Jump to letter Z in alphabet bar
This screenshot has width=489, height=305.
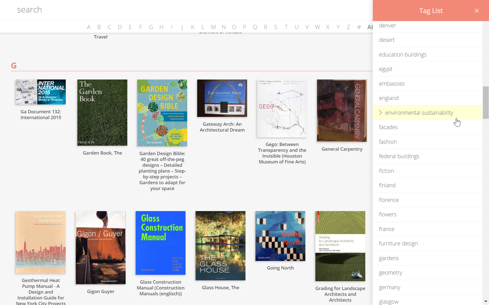349,27
